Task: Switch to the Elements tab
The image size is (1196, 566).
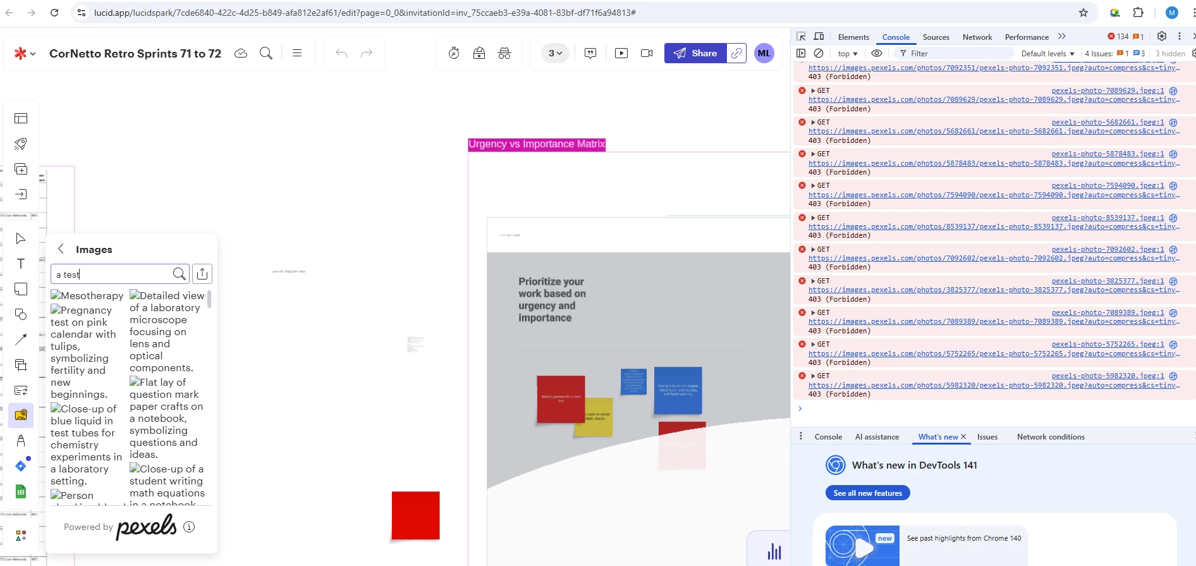Action: tap(853, 37)
